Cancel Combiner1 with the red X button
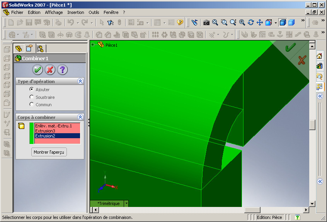The width and height of the screenshot is (327, 222). pyautogui.click(x=50, y=69)
